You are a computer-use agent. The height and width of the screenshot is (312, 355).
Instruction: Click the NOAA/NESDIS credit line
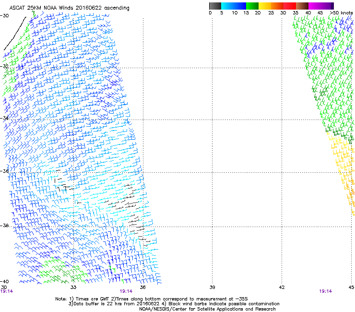207,309
